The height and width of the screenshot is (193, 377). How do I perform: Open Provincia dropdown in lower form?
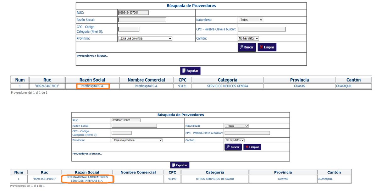tap(137, 140)
